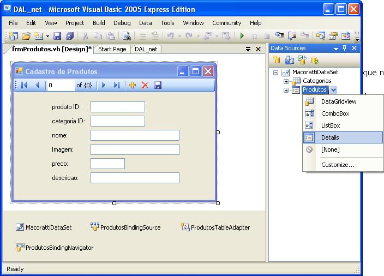Click the Save All toolbar icon
384x276 pixels.
[x=70, y=36]
